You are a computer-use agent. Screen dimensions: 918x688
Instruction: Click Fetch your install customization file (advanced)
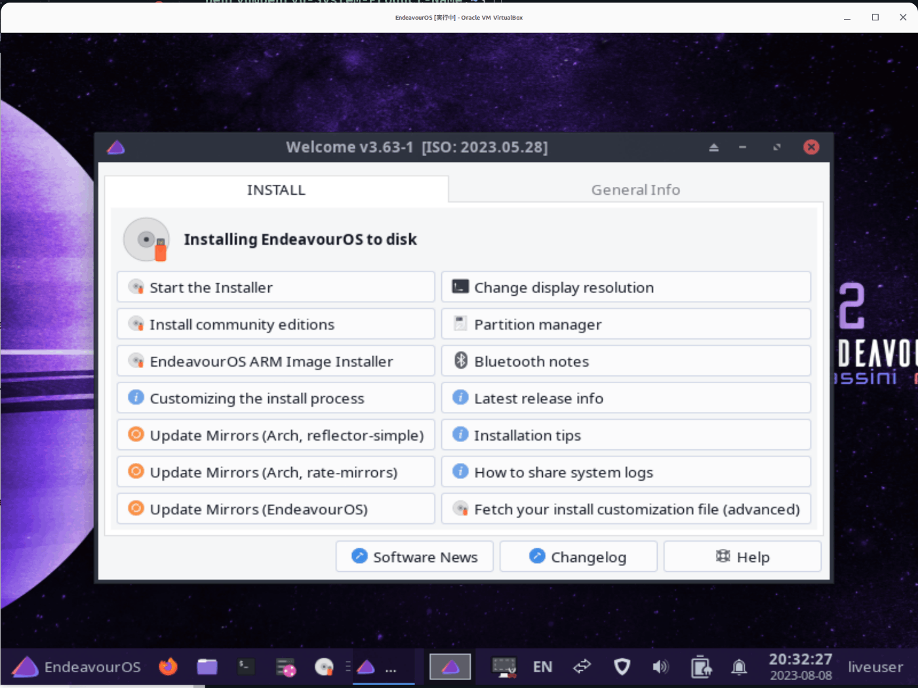(626, 509)
